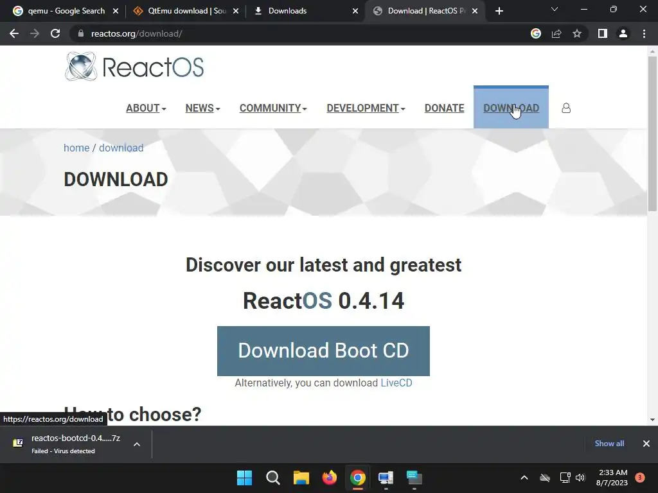The width and height of the screenshot is (658, 493).
Task: Follow the home breadcrumb link
Action: 76,148
